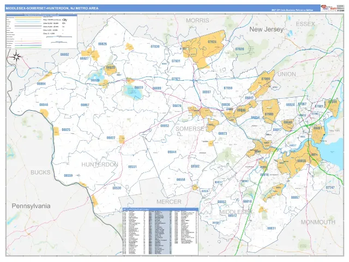
Task: Click ZIP code 07830
Action: (155, 46)
